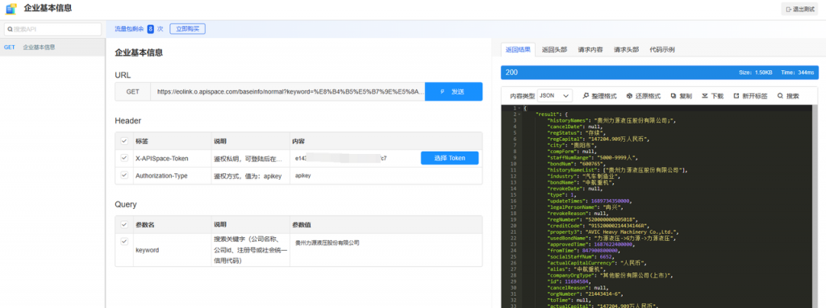The image size is (826, 308).
Task: Click the app logo icon beside 企业基本信息
Action: pyautogui.click(x=11, y=8)
